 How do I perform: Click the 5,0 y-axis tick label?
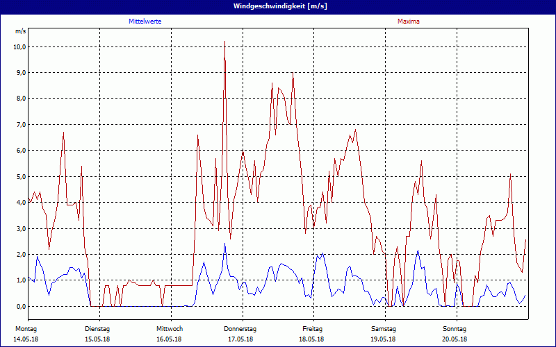(21, 176)
